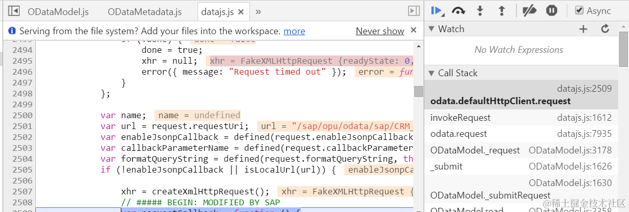Select invokeRequest stack frame
This screenshot has width=629, height=212.
pyautogui.click(x=521, y=118)
